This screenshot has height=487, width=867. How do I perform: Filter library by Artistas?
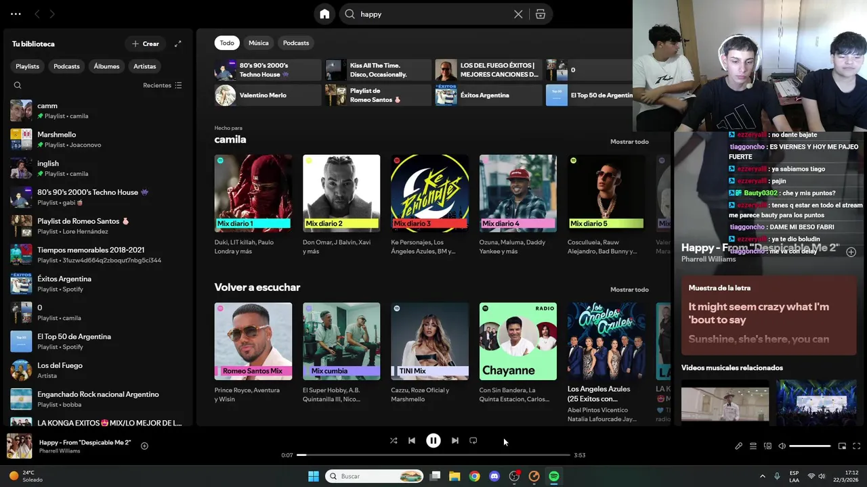[x=145, y=66]
